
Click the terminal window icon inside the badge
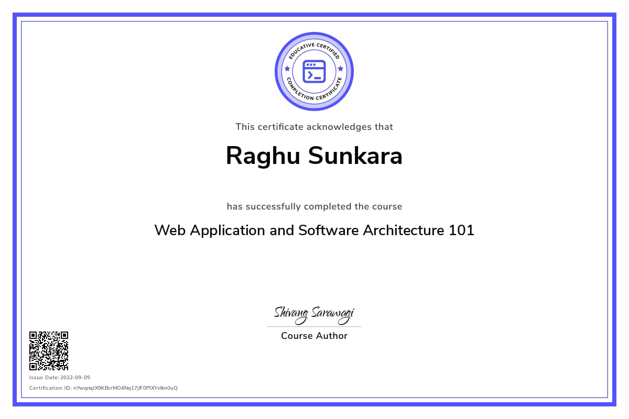(x=314, y=71)
